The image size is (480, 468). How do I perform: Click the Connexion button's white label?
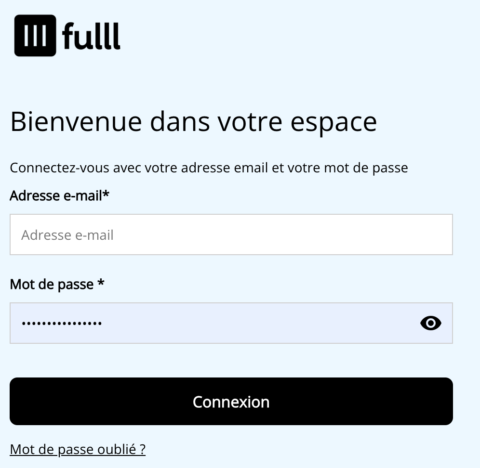click(231, 402)
